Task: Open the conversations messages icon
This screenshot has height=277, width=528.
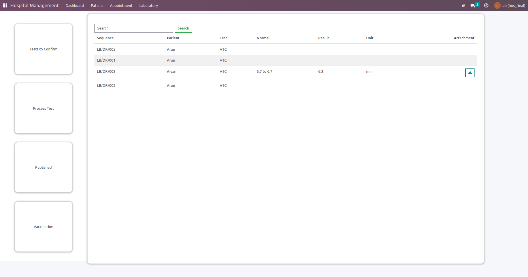Action: pyautogui.click(x=473, y=5)
